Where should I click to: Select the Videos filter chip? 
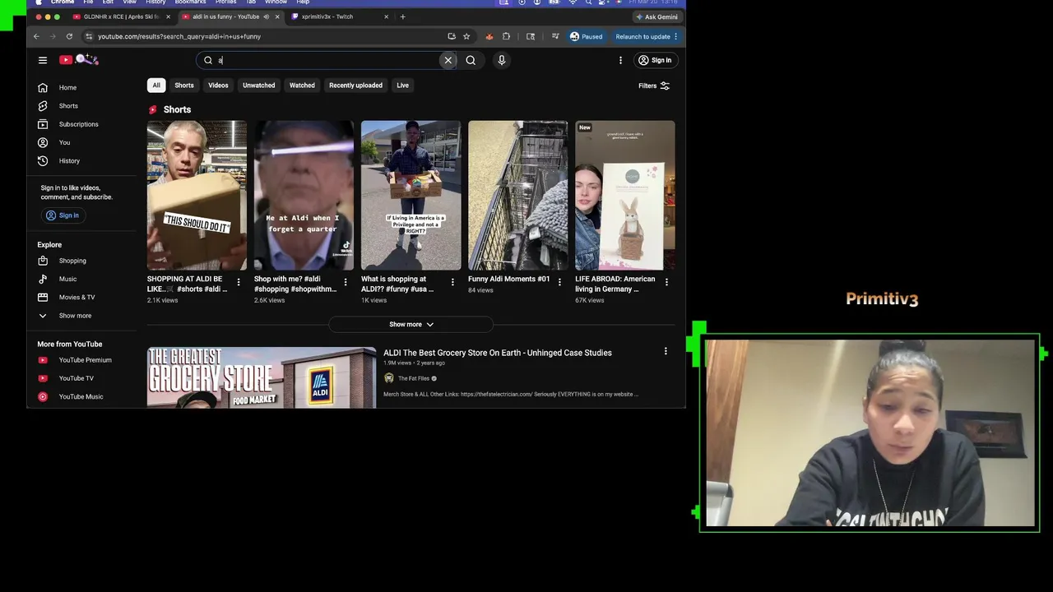pyautogui.click(x=218, y=86)
